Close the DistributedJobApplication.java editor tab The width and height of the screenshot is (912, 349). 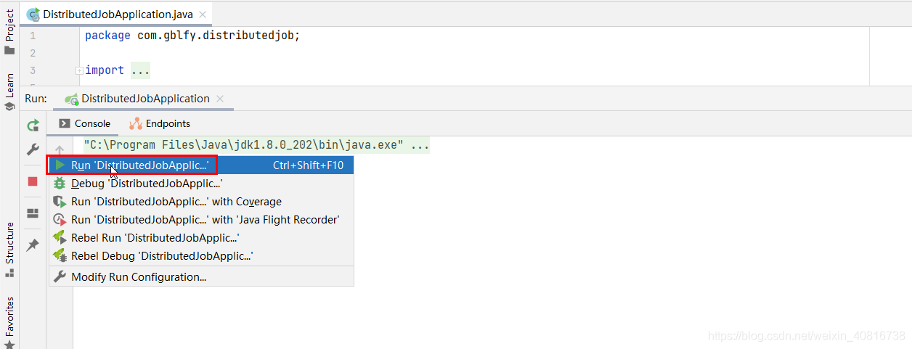pos(203,15)
